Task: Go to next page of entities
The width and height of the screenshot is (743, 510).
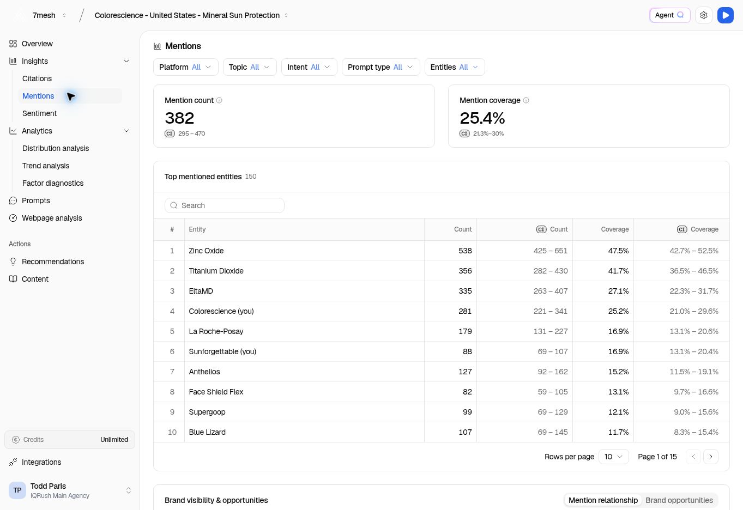Action: [711, 457]
